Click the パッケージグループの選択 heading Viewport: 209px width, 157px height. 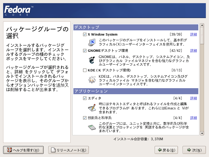point(37,32)
